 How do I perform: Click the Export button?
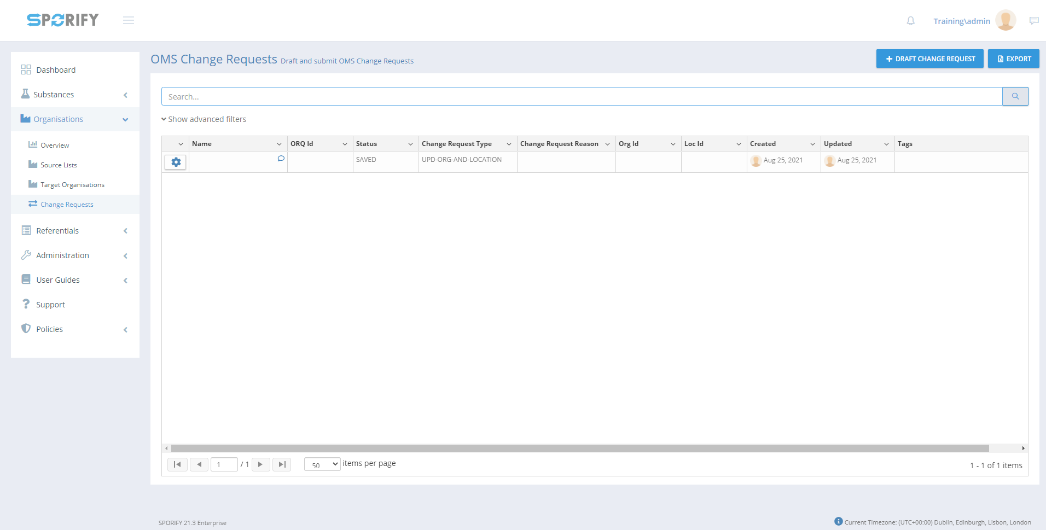coord(1013,59)
